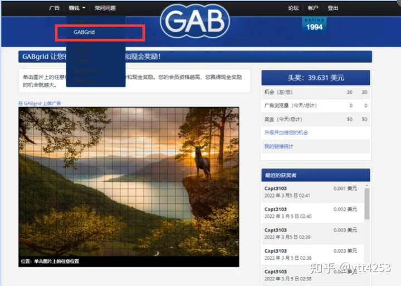Click the 0.001 美元 prize amount
Viewport: 401px width, 286px height.
[x=345, y=188]
